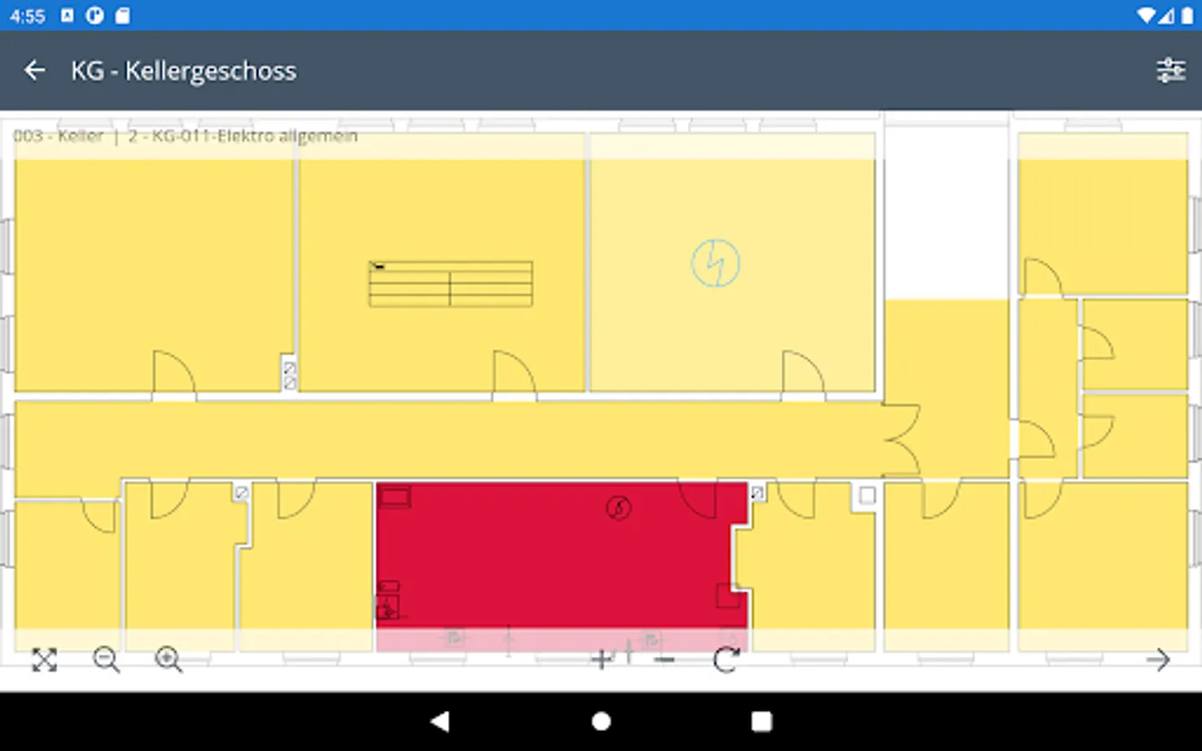Select the blue lightning electrical symbol

tap(715, 263)
